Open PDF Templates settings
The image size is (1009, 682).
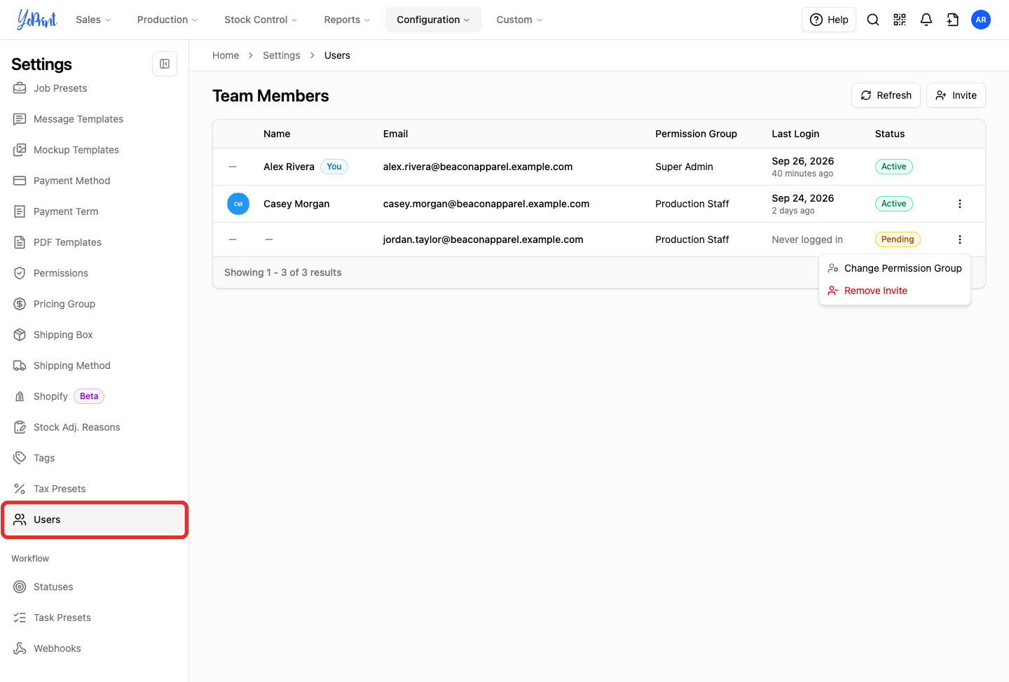click(x=95, y=242)
